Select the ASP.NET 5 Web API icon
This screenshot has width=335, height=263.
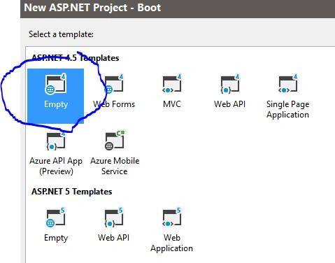click(114, 218)
